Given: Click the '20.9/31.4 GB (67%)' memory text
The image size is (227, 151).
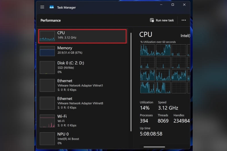Looking at the screenshot, I should 70,53.
